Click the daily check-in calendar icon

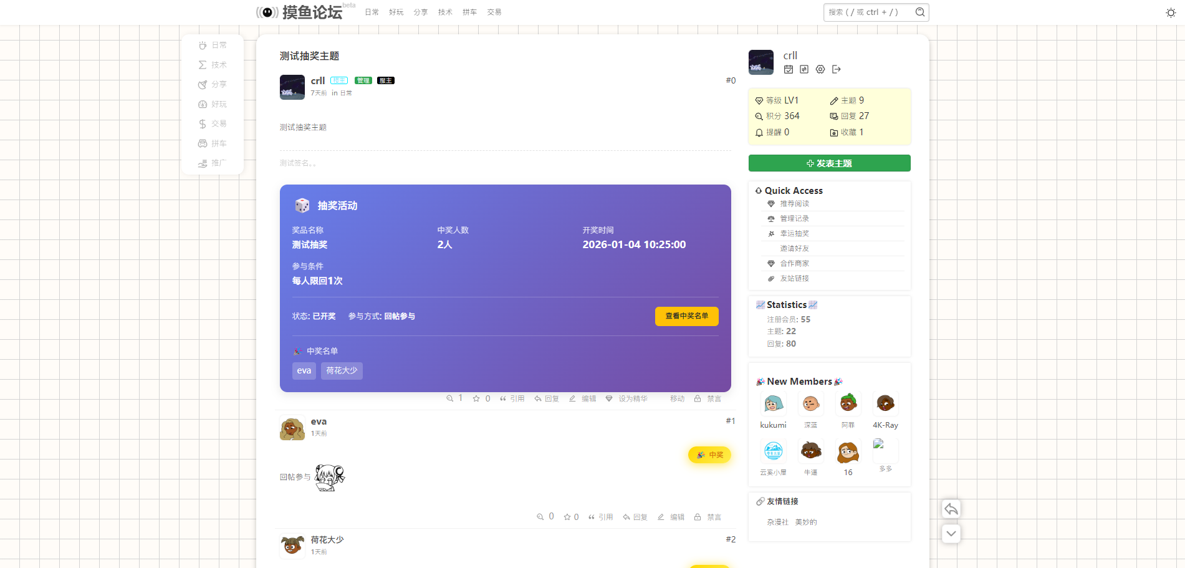click(789, 69)
